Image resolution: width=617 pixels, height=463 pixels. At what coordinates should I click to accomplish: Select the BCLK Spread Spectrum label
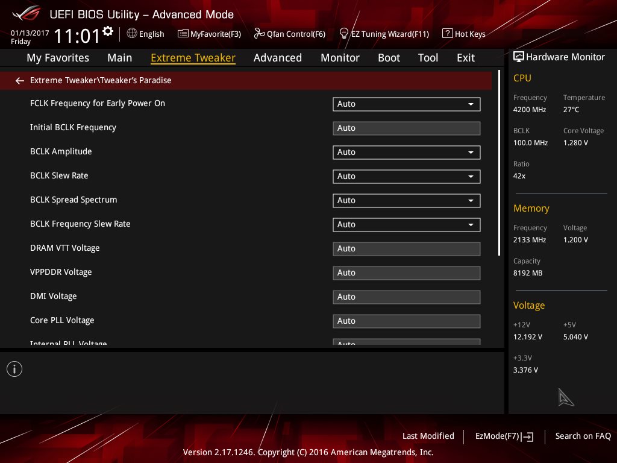tap(74, 200)
